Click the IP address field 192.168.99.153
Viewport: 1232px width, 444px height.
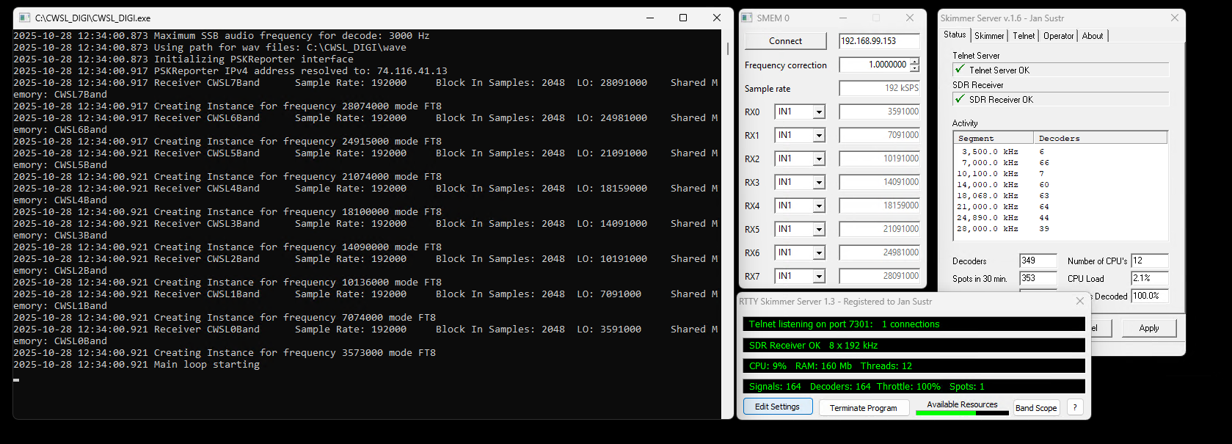tap(878, 41)
